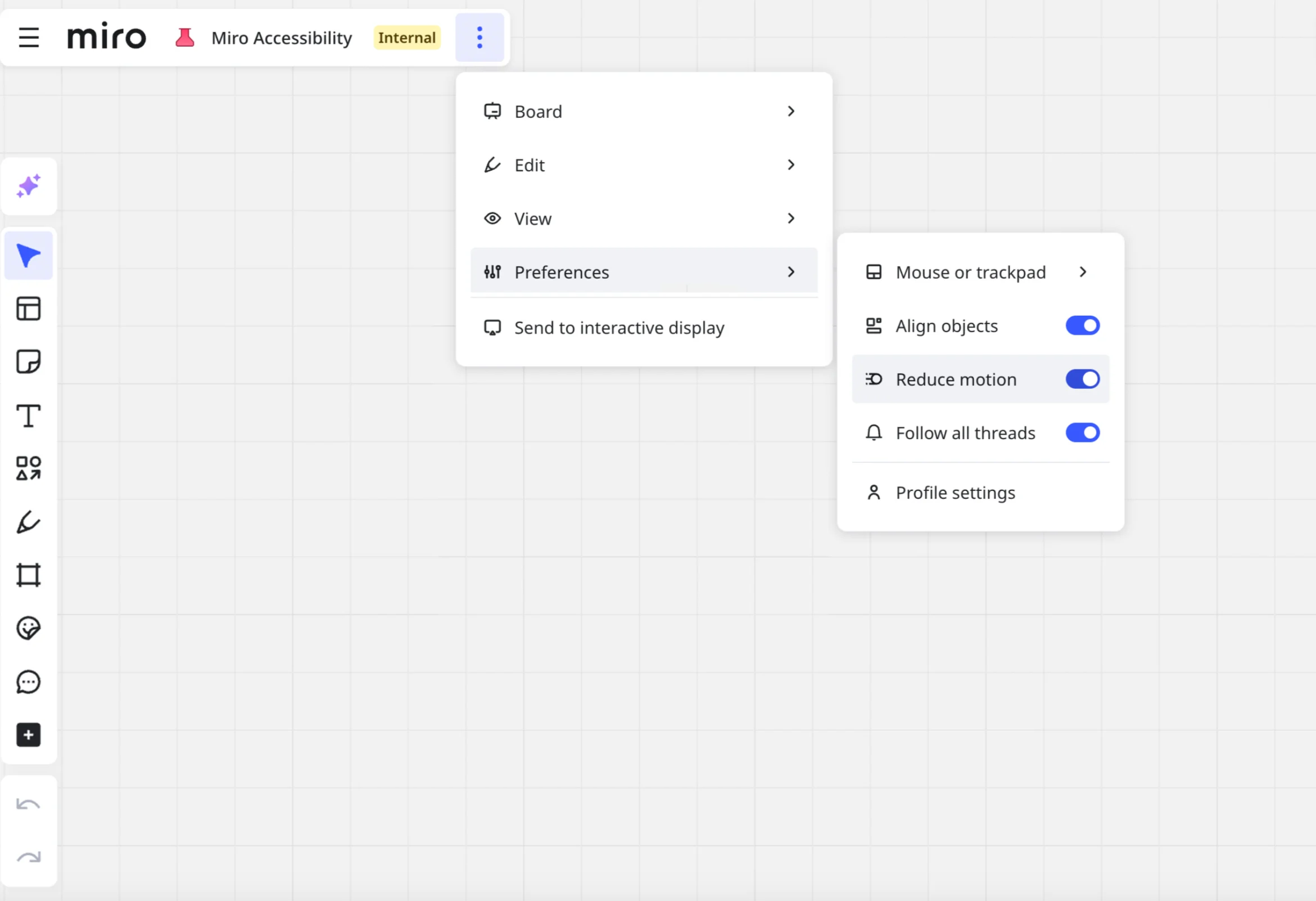Choose Send to interactive display
1316x901 pixels.
(618, 327)
